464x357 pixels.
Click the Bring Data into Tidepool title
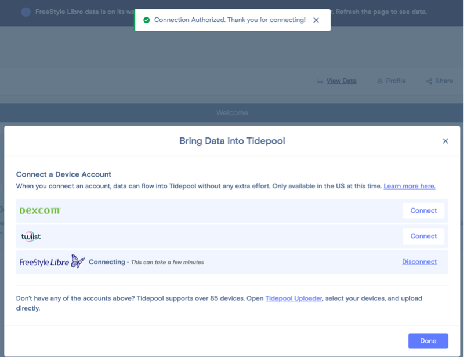coord(233,141)
